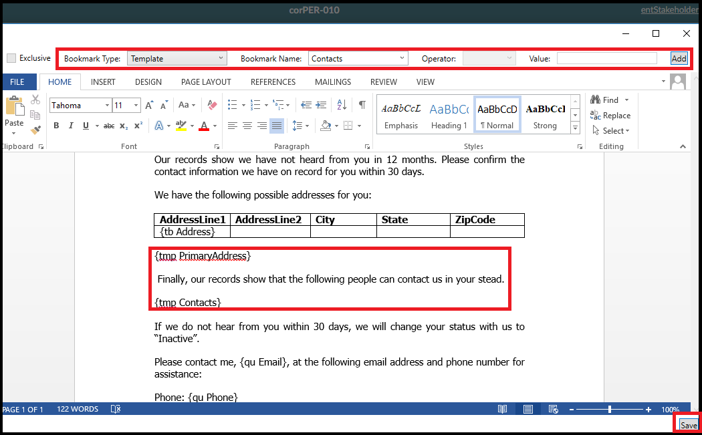Image resolution: width=702 pixels, height=435 pixels.
Task: Click the Save button
Action: [x=688, y=425]
